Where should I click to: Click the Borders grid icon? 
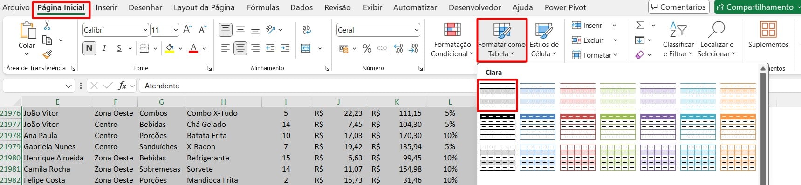coord(144,48)
